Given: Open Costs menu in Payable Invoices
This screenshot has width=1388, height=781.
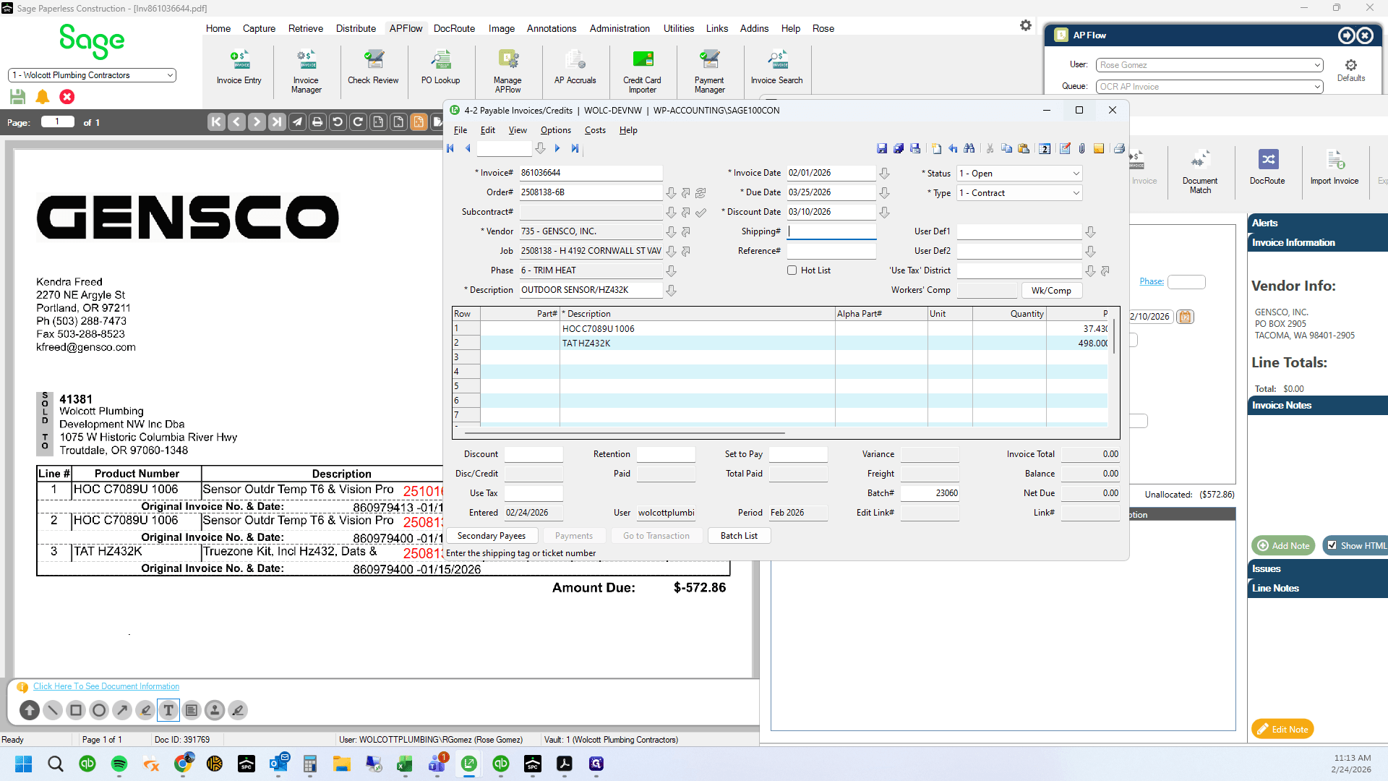Looking at the screenshot, I should tap(595, 130).
